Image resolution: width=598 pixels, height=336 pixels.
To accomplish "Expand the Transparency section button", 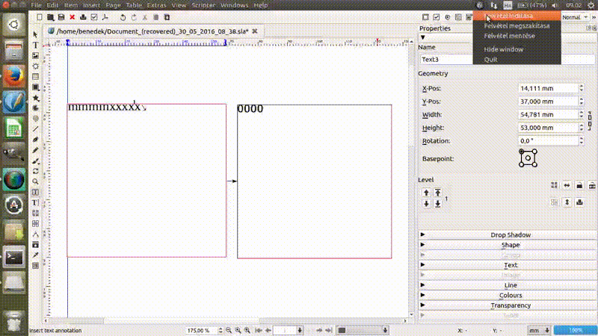I will 511,305.
